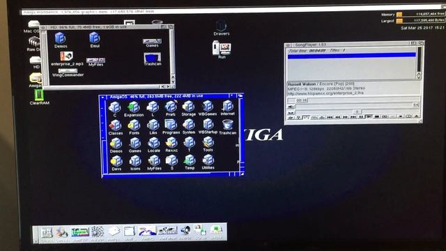Open the System drawer in AmigaOS window

click(189, 126)
